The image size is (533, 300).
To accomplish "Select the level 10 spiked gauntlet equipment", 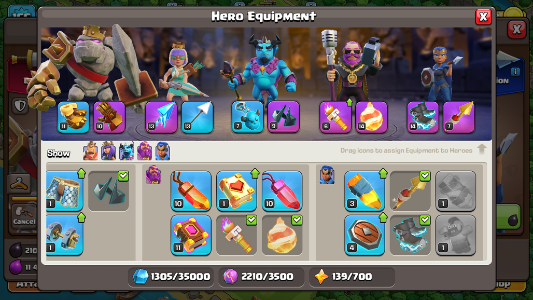I will pos(109,117).
